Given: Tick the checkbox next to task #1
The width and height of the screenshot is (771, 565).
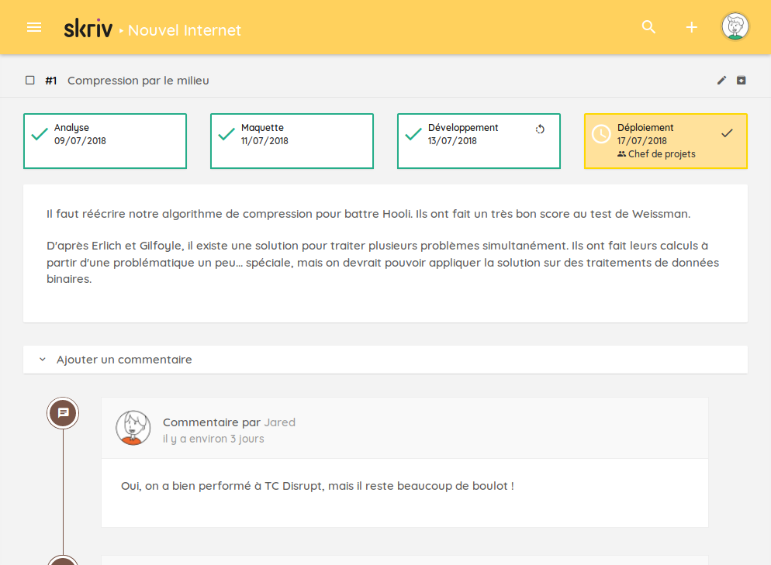Looking at the screenshot, I should (x=30, y=80).
